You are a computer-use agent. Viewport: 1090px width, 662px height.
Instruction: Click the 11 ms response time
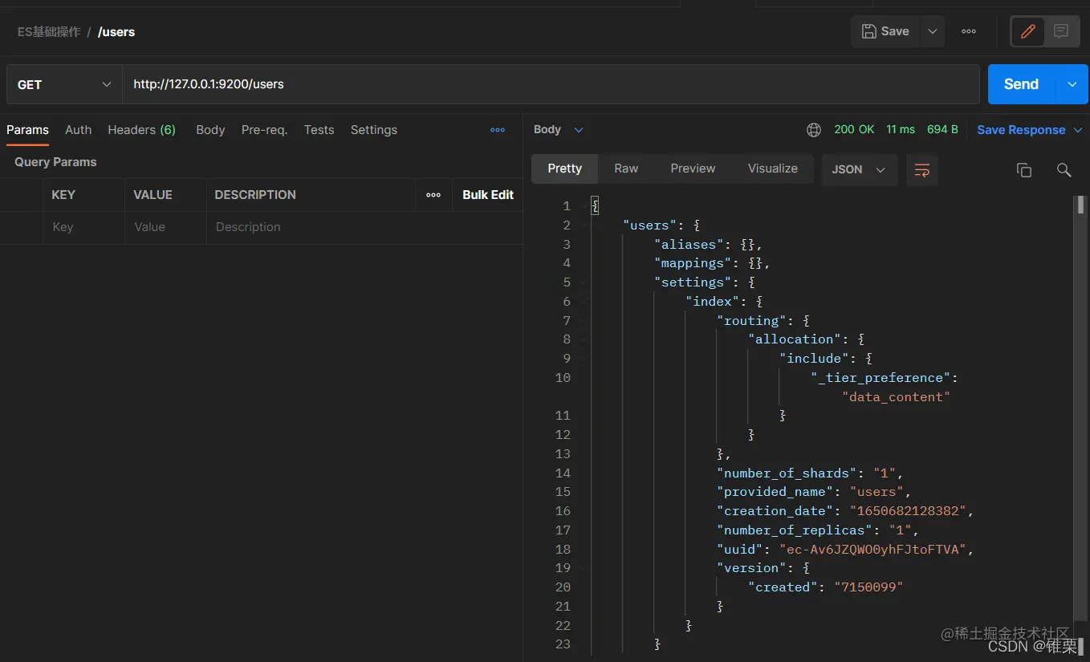(x=901, y=129)
